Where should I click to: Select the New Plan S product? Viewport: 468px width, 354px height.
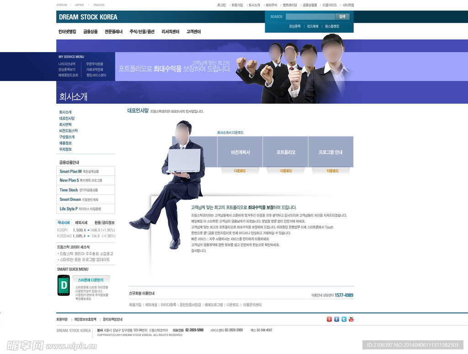85,180
